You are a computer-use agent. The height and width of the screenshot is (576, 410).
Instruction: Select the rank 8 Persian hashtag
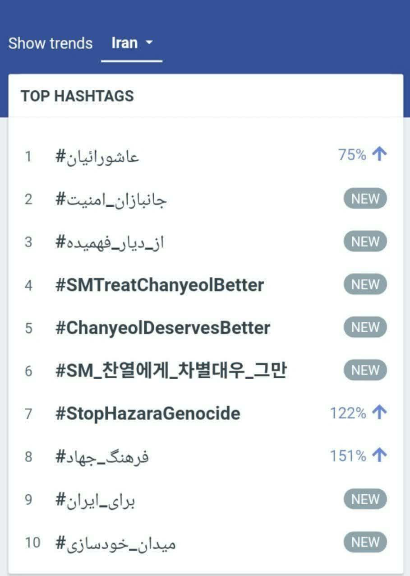(102, 457)
